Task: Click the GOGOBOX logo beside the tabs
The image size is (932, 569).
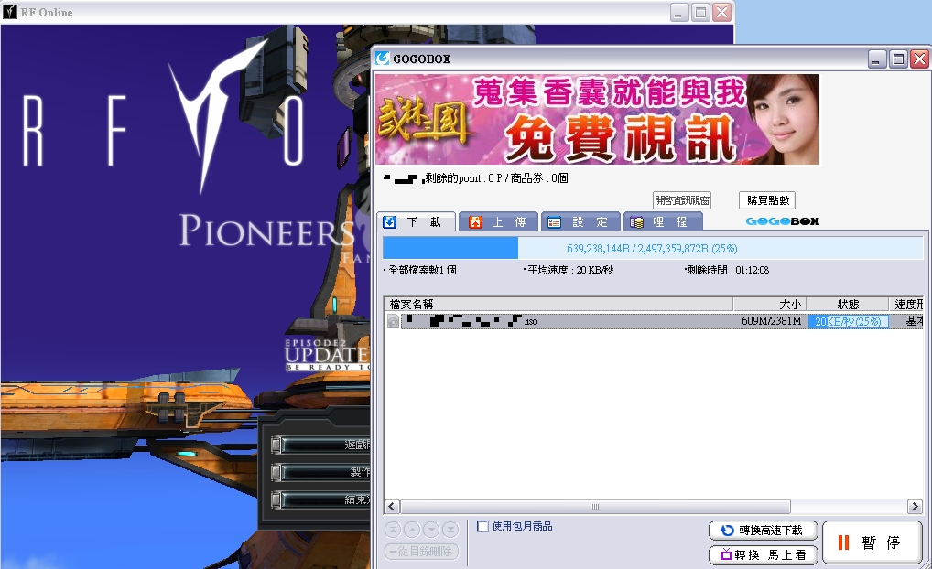Action: click(x=782, y=221)
